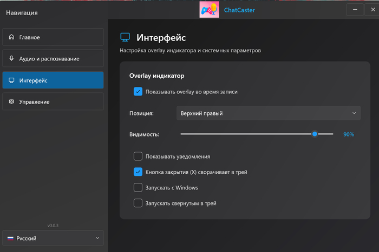Click the gear icon beside Управление
Image resolution: width=379 pixels, height=252 pixels.
[x=12, y=101]
